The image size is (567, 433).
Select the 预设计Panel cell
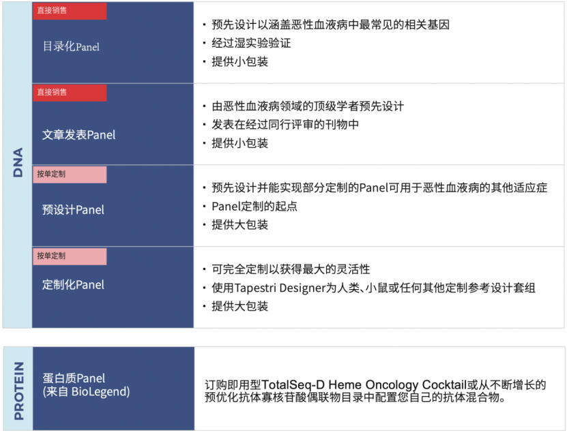113,206
